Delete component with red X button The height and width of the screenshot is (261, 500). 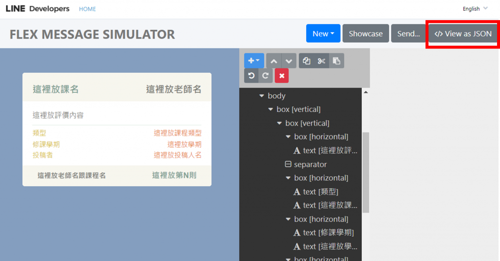282,76
